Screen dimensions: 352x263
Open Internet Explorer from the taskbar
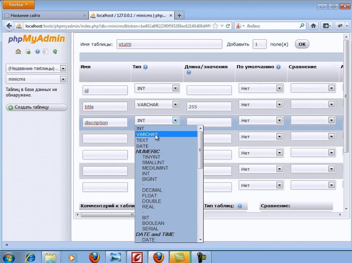coord(30,257)
